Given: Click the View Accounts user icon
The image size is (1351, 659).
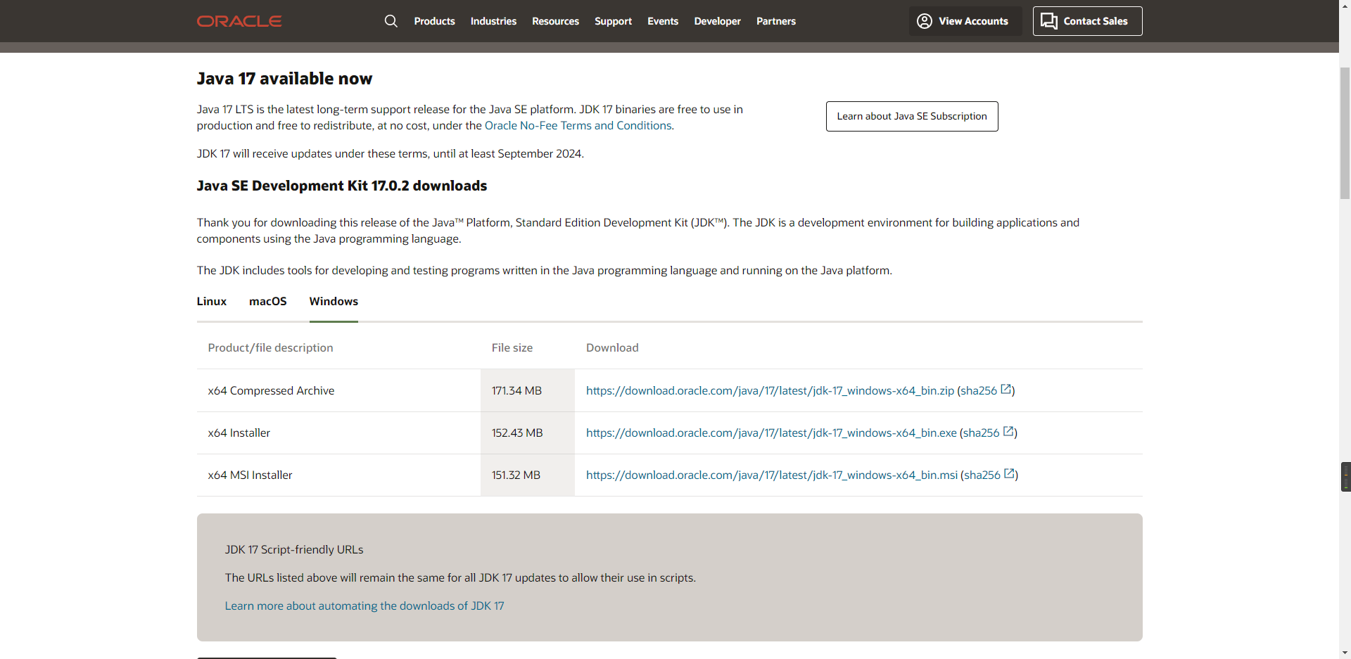Looking at the screenshot, I should coord(925,21).
